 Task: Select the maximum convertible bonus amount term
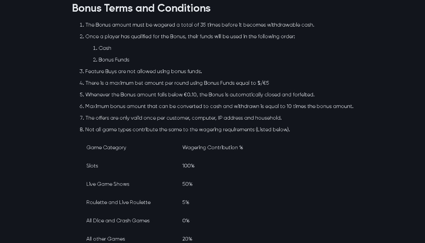(x=219, y=106)
